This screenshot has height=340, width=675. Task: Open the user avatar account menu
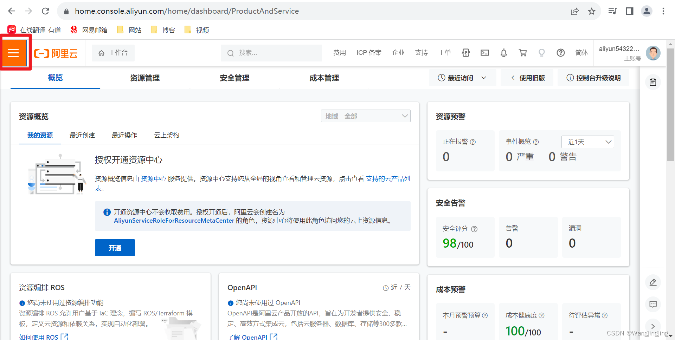click(653, 53)
